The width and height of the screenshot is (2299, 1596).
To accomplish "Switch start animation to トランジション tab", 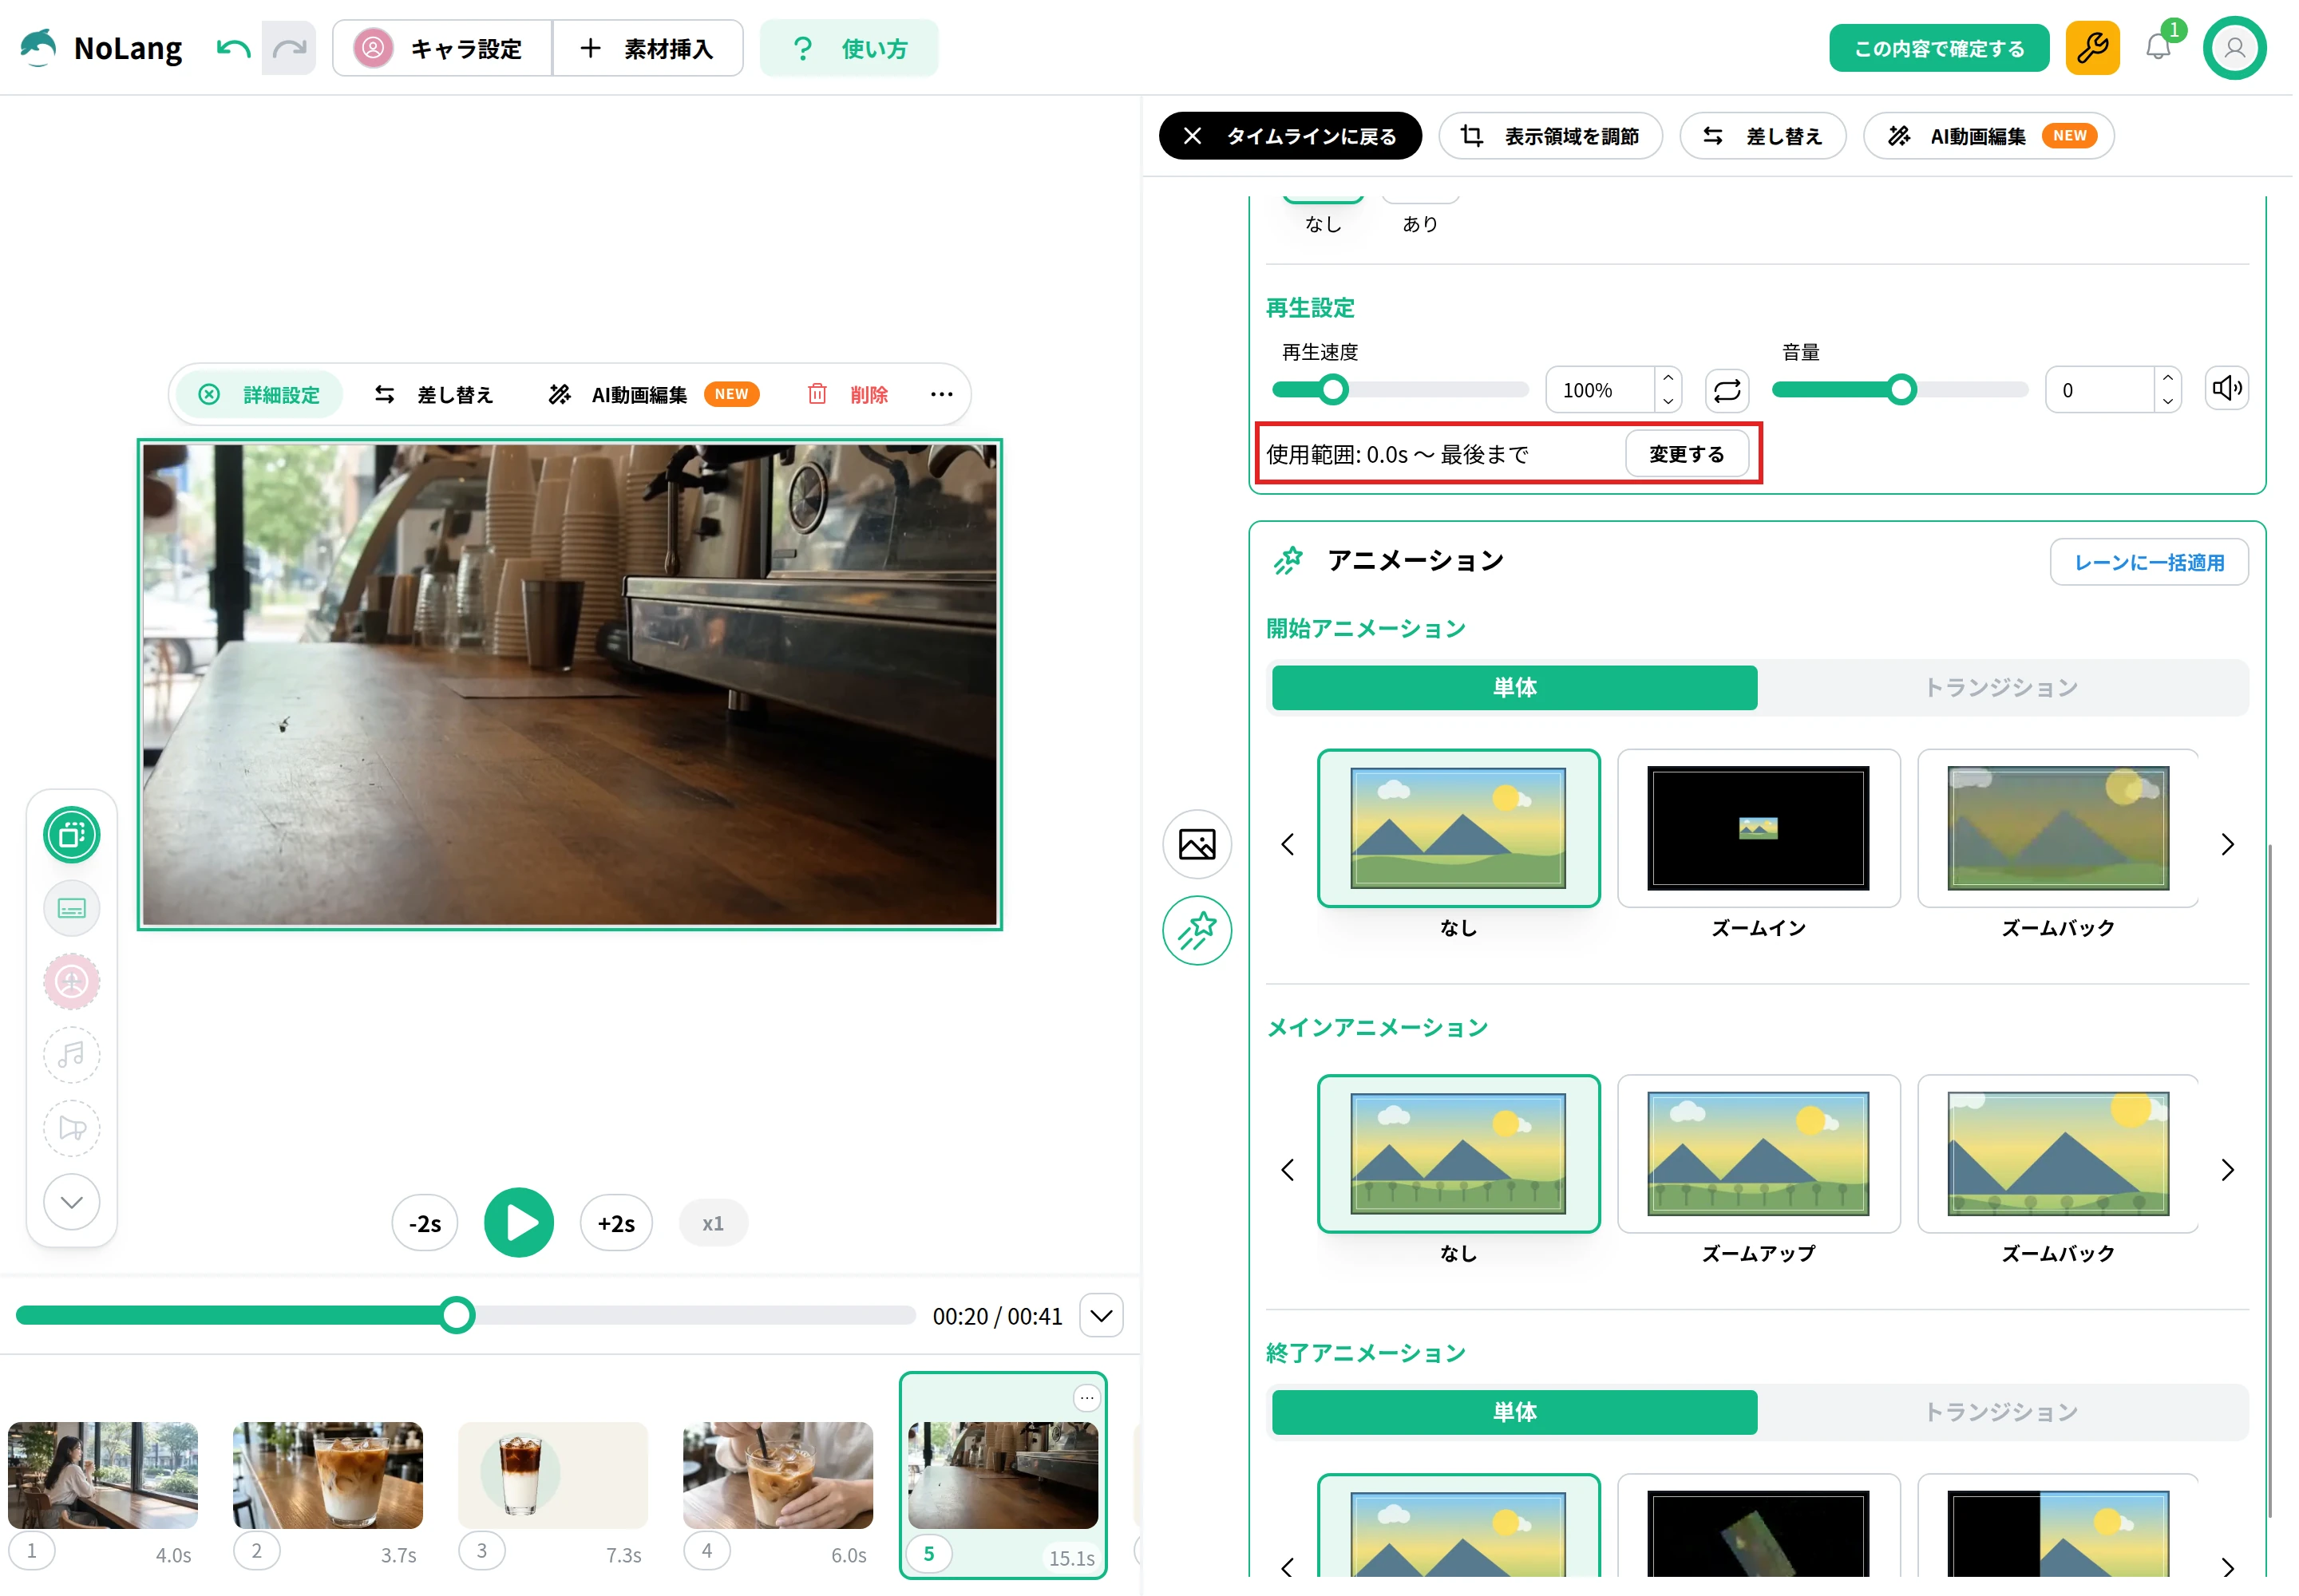I will point(2001,688).
